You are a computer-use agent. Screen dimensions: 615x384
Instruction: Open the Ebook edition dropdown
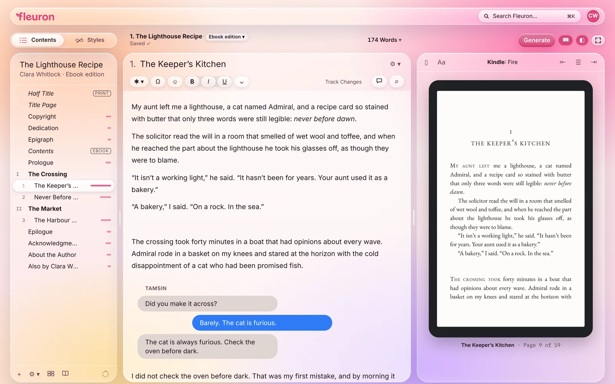(227, 37)
